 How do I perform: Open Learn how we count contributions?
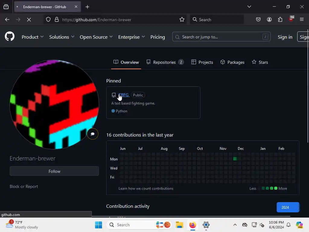point(146,188)
